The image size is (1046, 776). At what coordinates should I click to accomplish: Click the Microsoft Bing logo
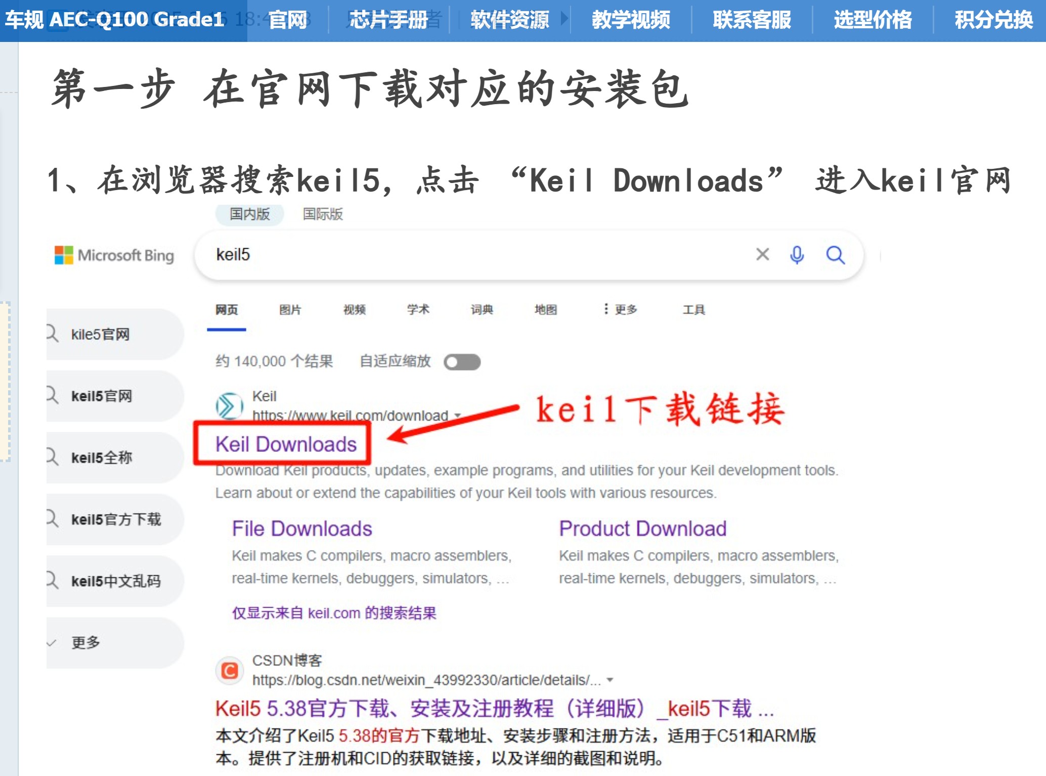tap(114, 255)
